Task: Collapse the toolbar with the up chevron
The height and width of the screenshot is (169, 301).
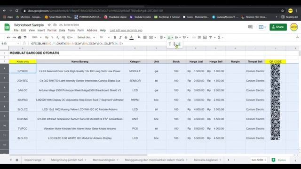Action: point(297,38)
